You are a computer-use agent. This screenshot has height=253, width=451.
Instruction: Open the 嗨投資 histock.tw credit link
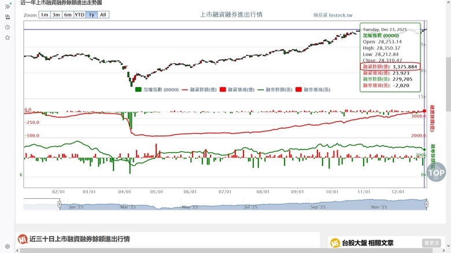click(333, 15)
